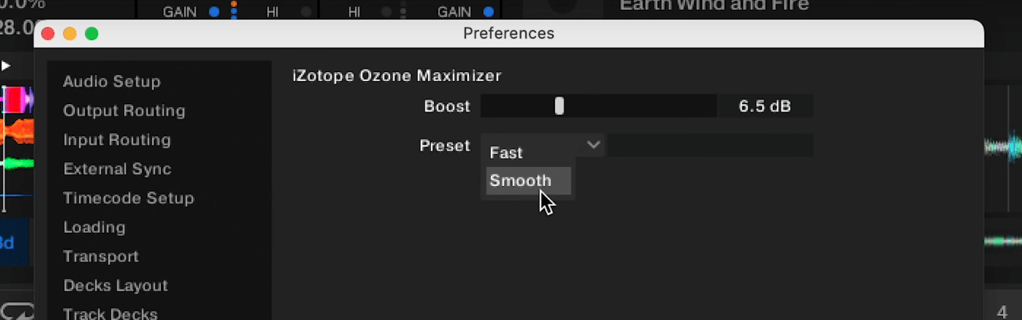Image resolution: width=1022 pixels, height=320 pixels.
Task: Toggle the left HI indicator dot
Action: pyautogui.click(x=307, y=11)
